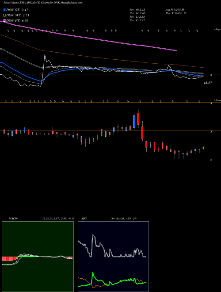221x292 pixels.
Task: Click the 'Pre H: 2.45' value
Action: [137, 13]
